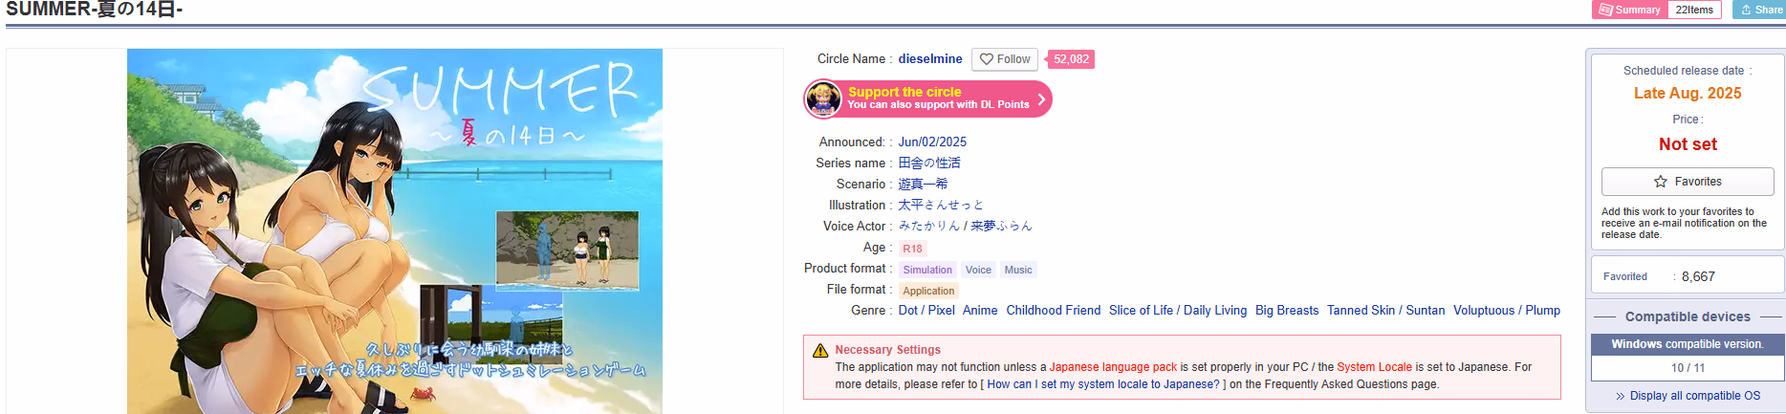Select the Voice product format tag

click(978, 270)
